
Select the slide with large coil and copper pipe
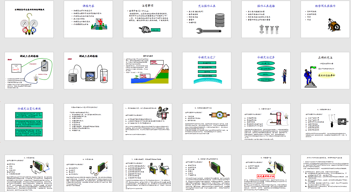click(x=206, y=173)
